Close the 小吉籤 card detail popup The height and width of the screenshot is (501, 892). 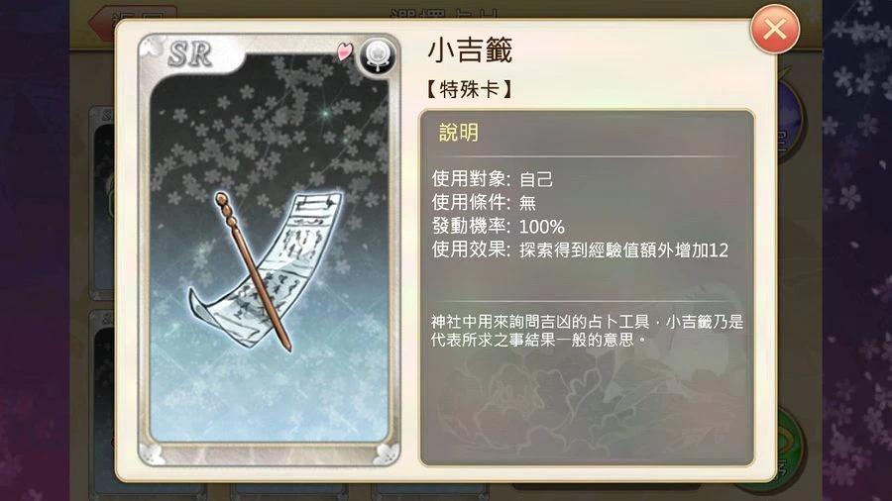[x=774, y=29]
